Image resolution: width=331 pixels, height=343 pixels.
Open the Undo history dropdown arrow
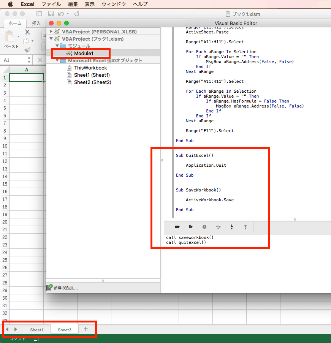68,14
